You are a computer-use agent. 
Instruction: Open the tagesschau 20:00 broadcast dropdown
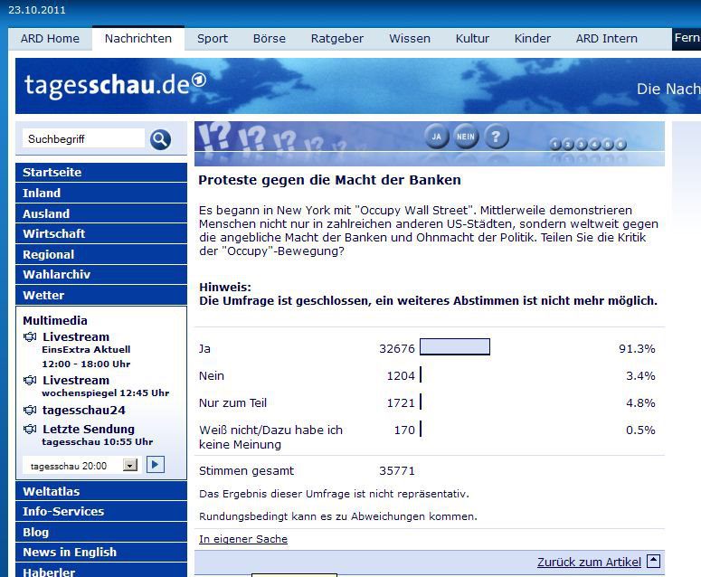pyautogui.click(x=130, y=465)
